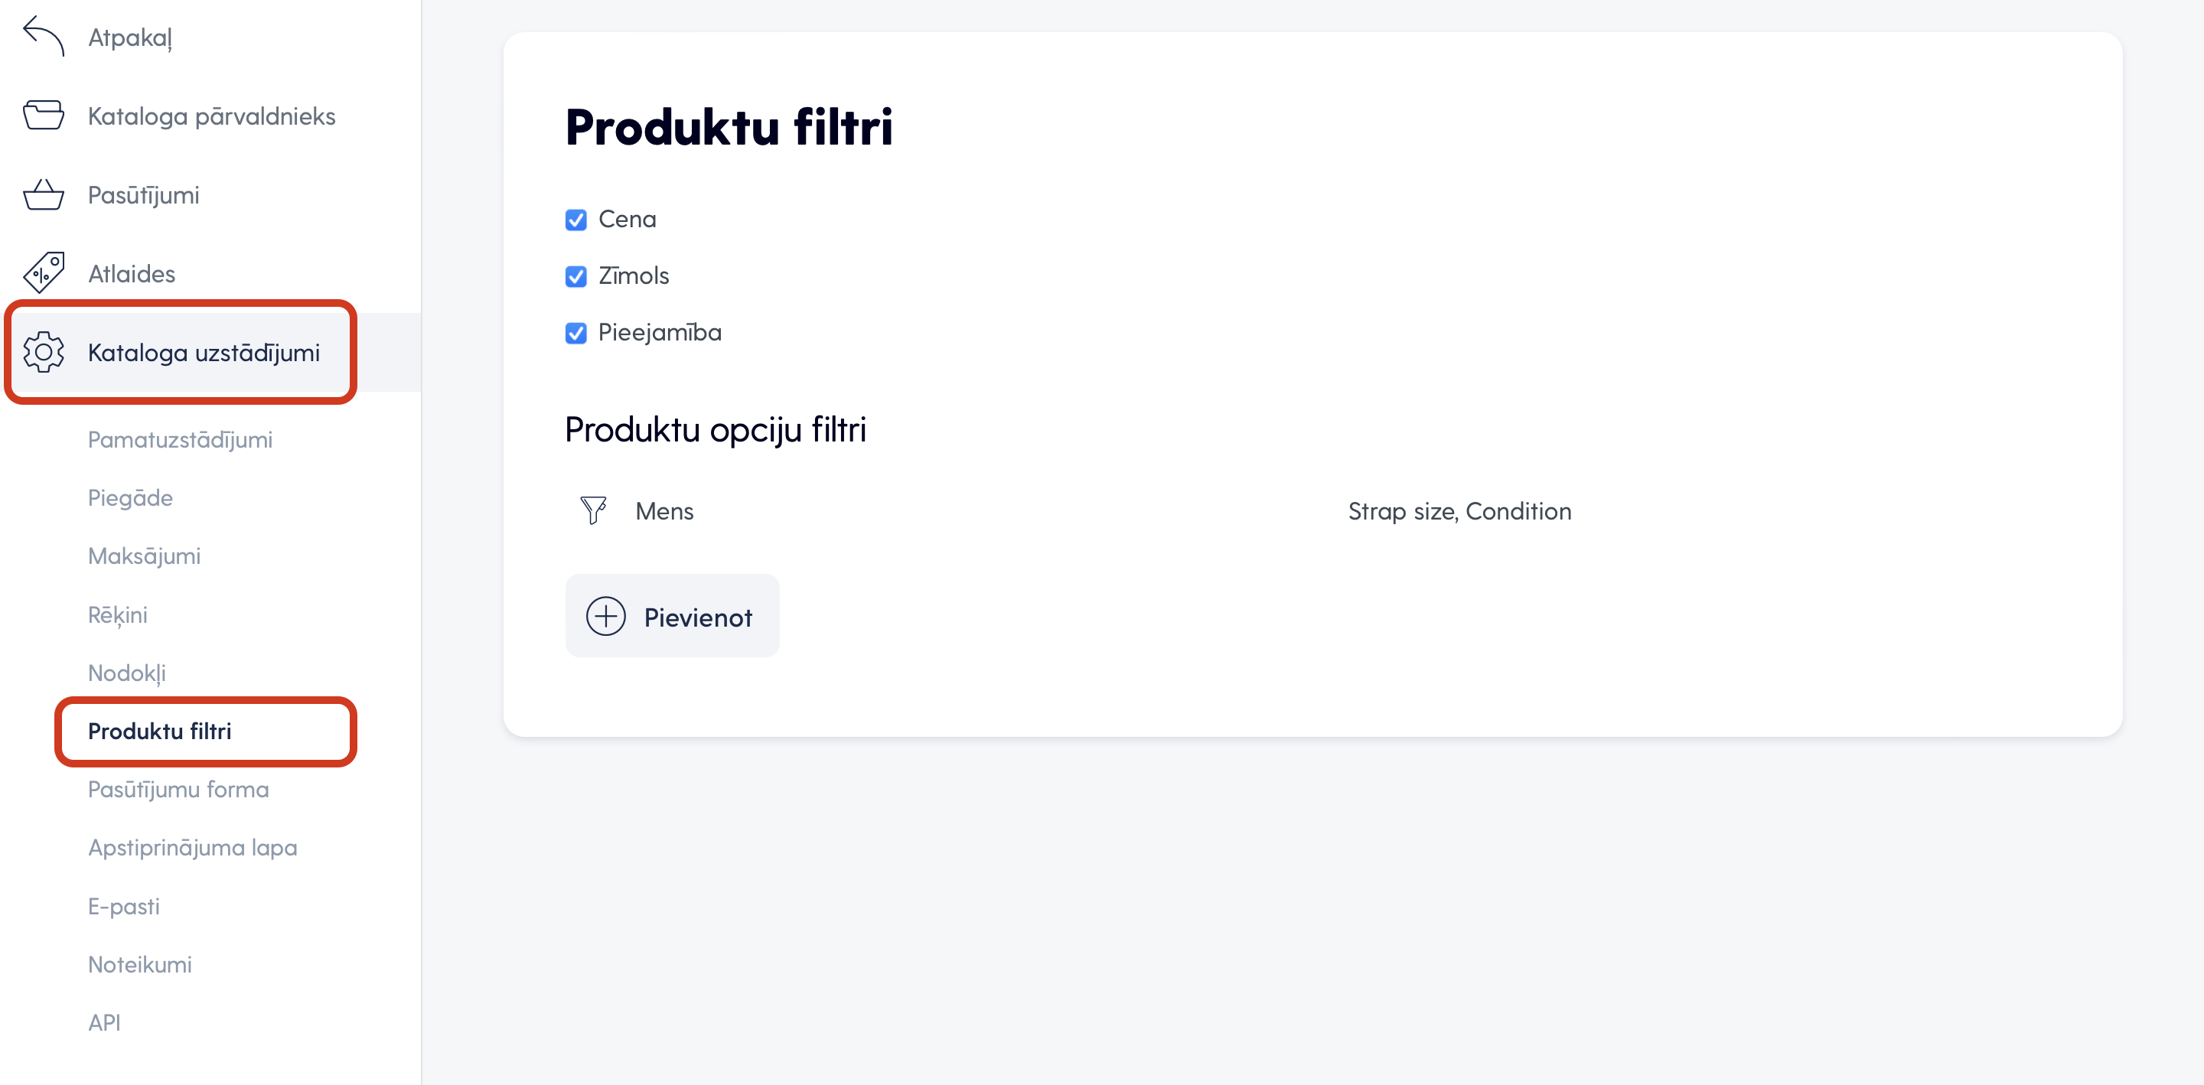Click the funnel icon beside Mens
This screenshot has height=1085, width=2204.
(x=593, y=511)
